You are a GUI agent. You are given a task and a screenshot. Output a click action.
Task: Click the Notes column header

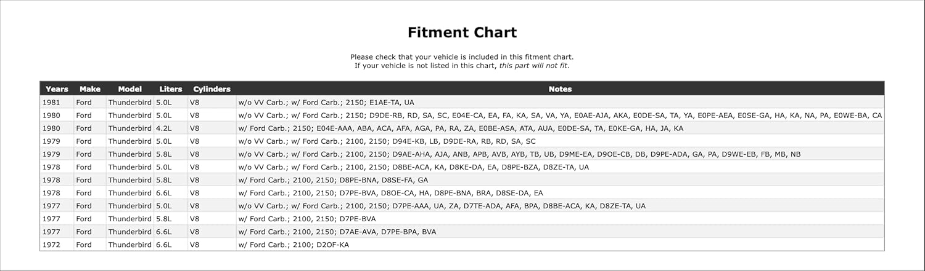click(560, 89)
